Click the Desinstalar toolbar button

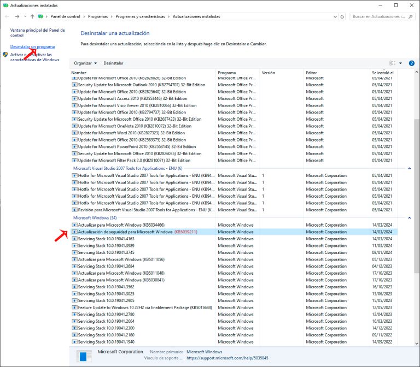point(113,63)
